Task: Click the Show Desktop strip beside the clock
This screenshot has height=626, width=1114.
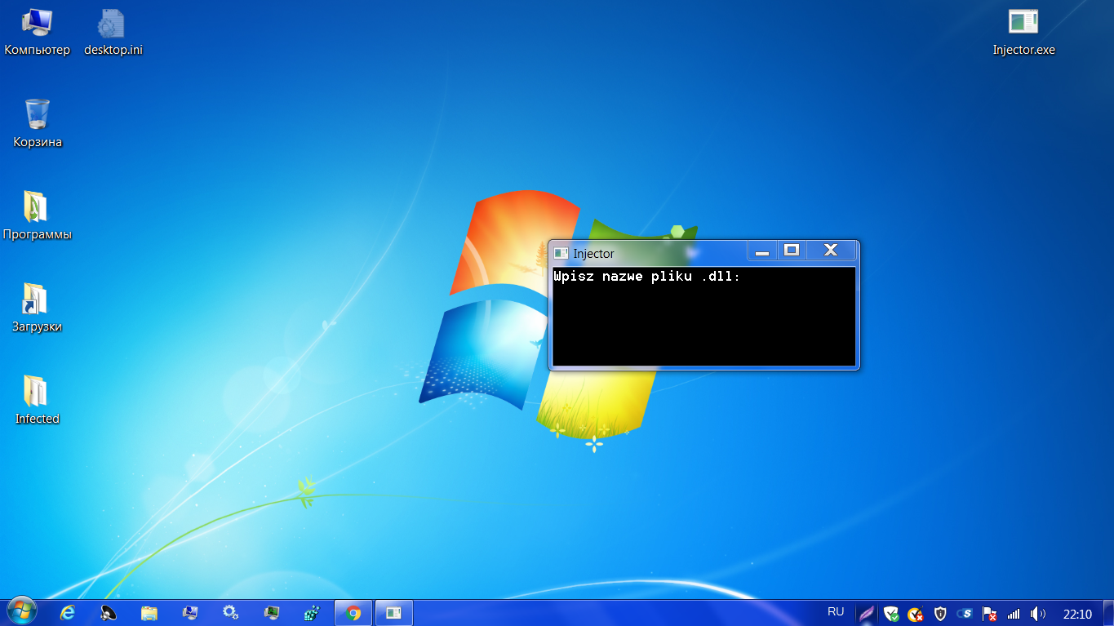Action: point(1108,613)
